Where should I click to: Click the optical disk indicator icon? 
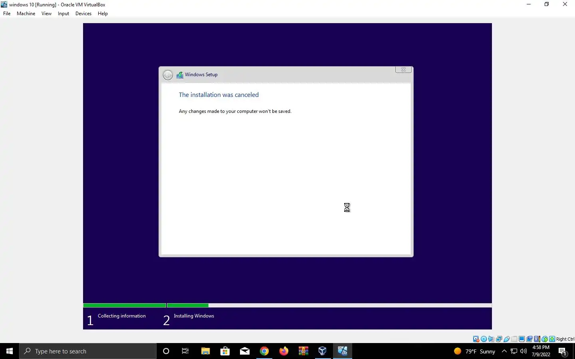pyautogui.click(x=484, y=339)
